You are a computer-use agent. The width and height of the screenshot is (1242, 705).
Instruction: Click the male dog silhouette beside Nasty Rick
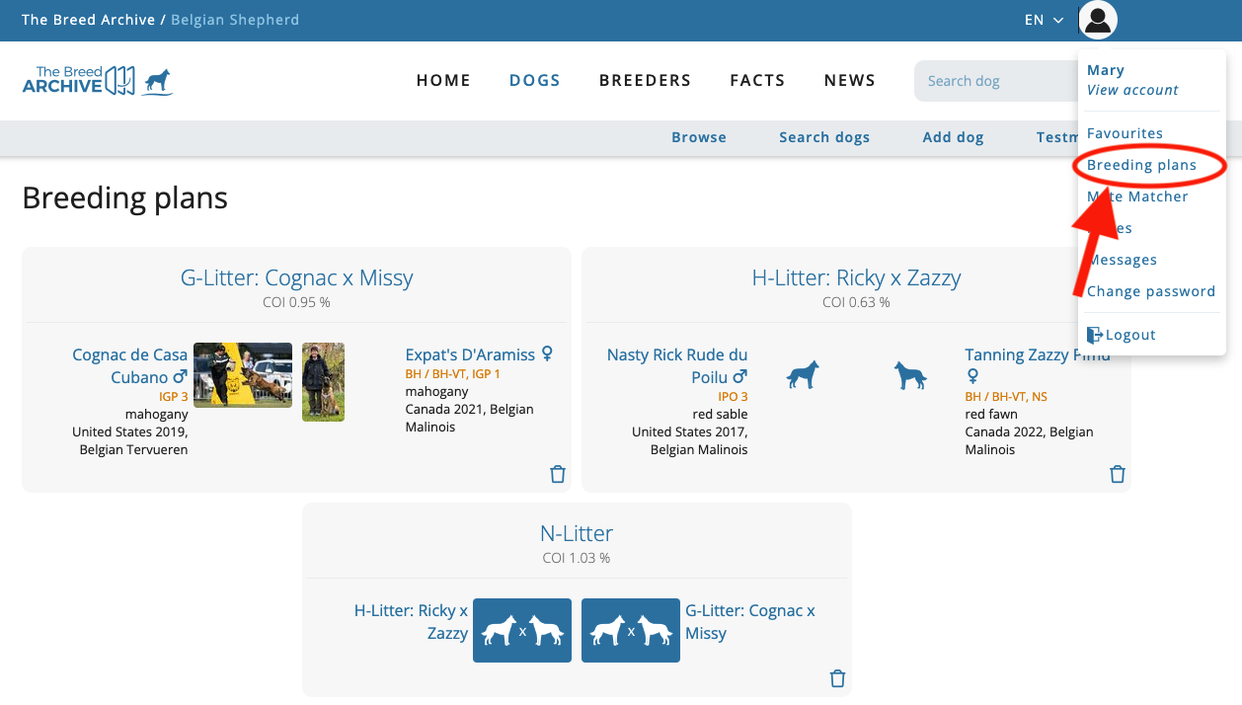click(x=802, y=374)
